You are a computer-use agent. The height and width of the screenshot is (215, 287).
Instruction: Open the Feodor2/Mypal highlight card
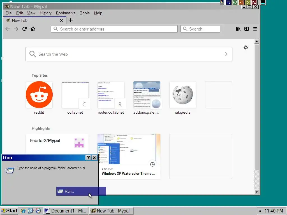57,144
